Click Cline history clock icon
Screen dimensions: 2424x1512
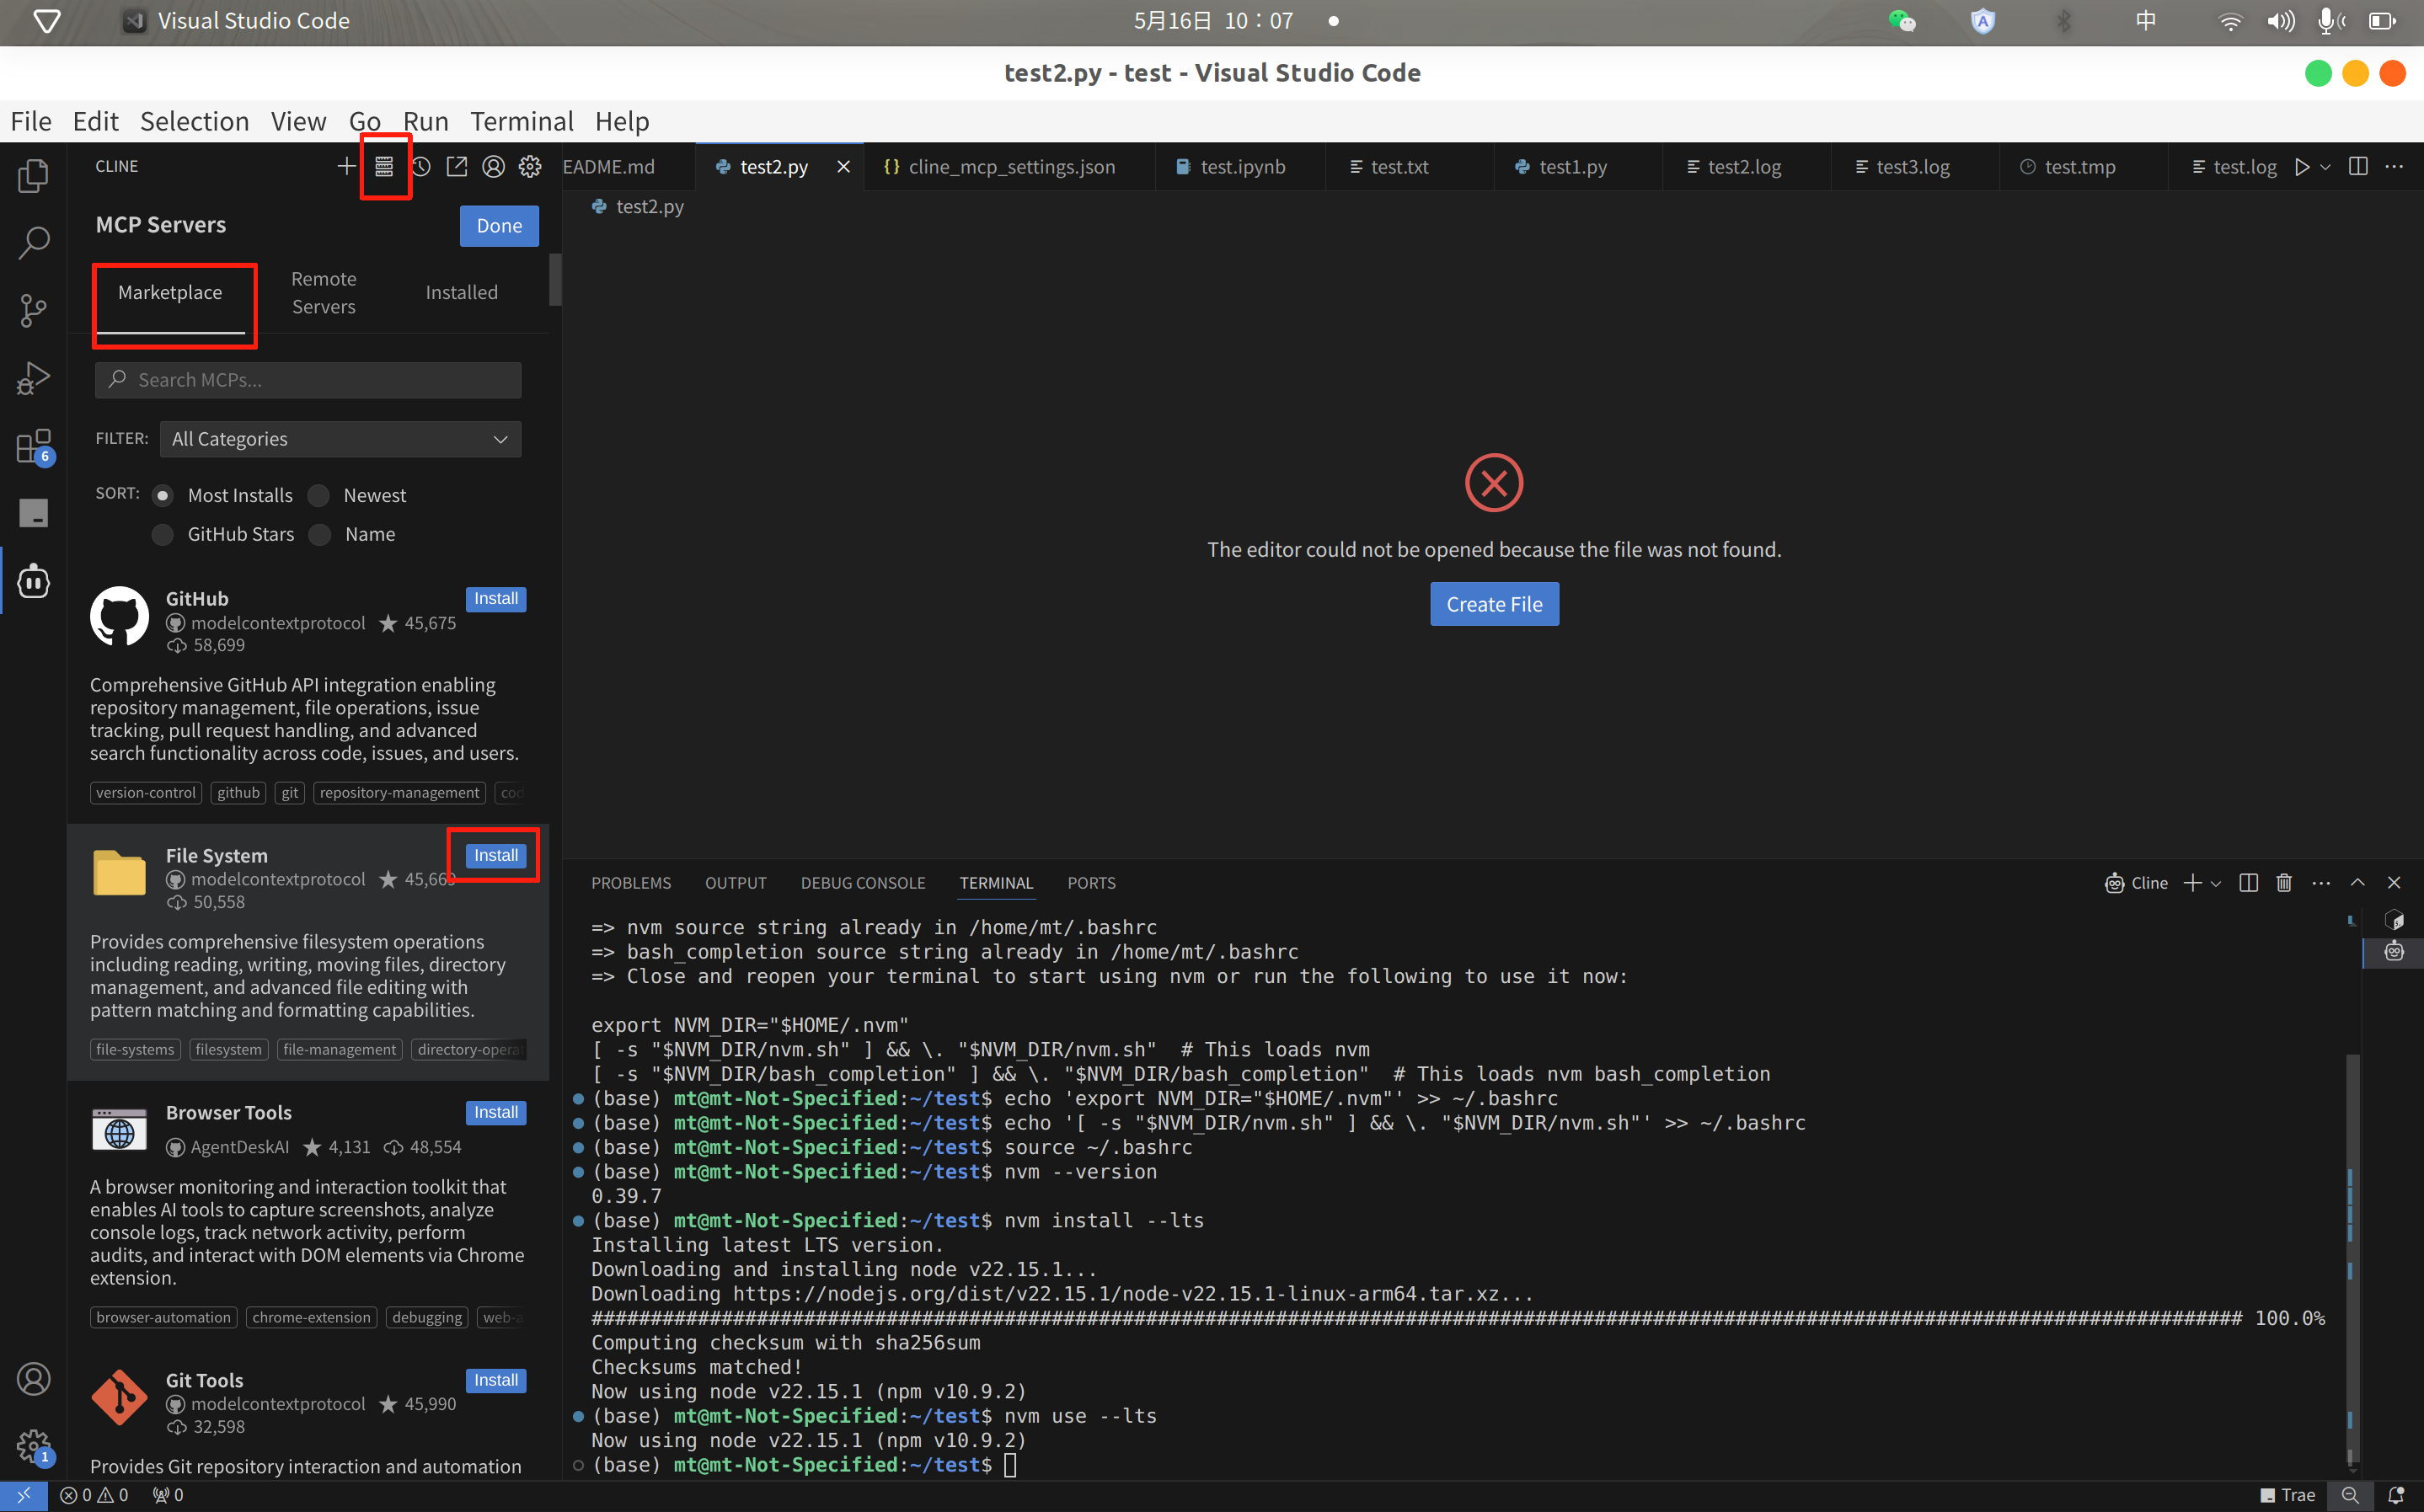point(421,166)
